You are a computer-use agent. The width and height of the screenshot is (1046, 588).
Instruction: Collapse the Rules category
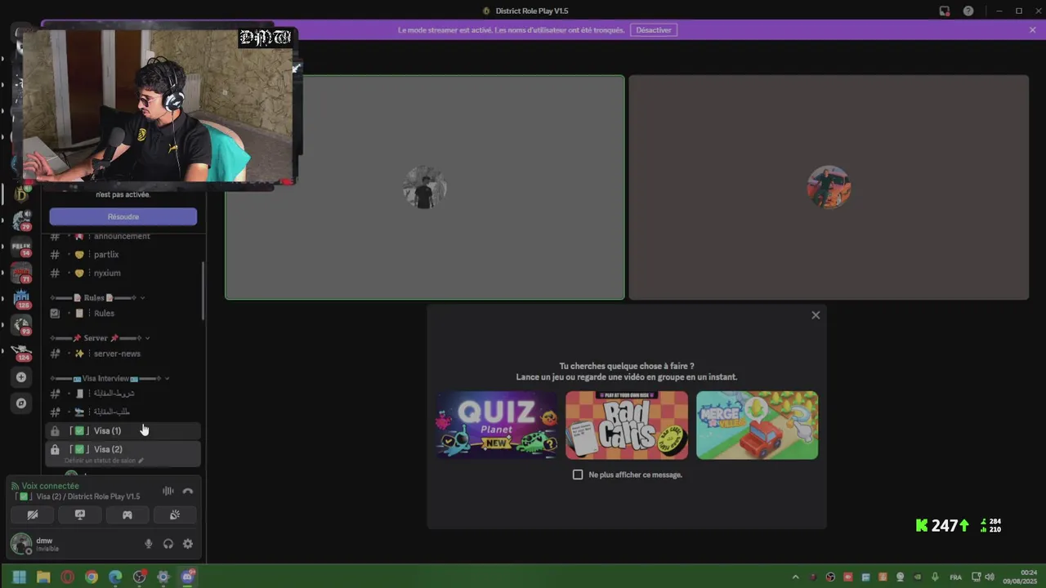click(98, 298)
